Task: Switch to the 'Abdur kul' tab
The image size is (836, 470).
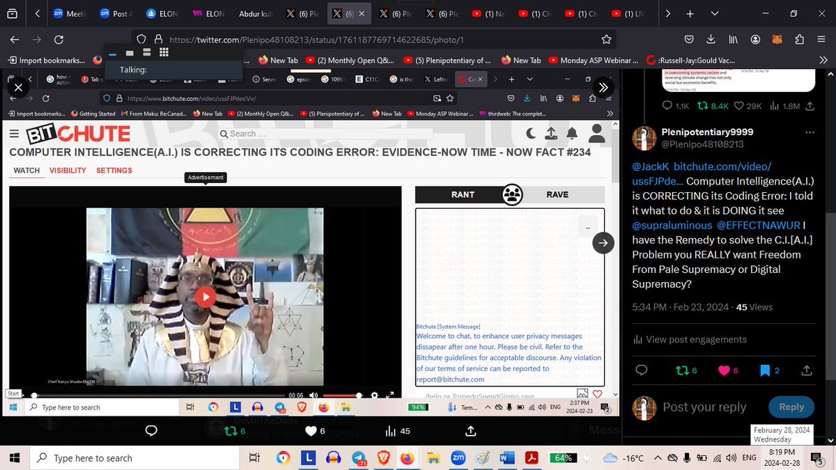Action: tap(255, 13)
